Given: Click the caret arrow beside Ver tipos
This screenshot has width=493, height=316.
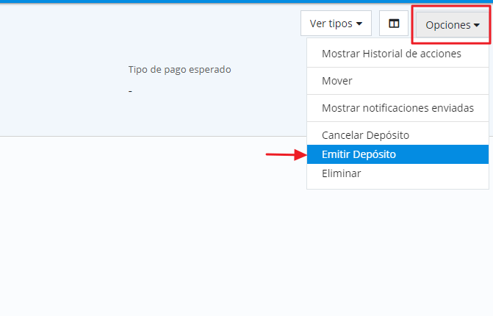Looking at the screenshot, I should tap(359, 24).
